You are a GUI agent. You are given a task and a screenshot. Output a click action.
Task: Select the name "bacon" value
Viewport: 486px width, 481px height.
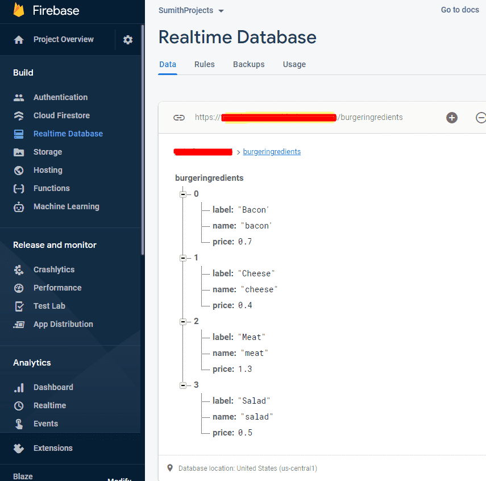tap(256, 226)
